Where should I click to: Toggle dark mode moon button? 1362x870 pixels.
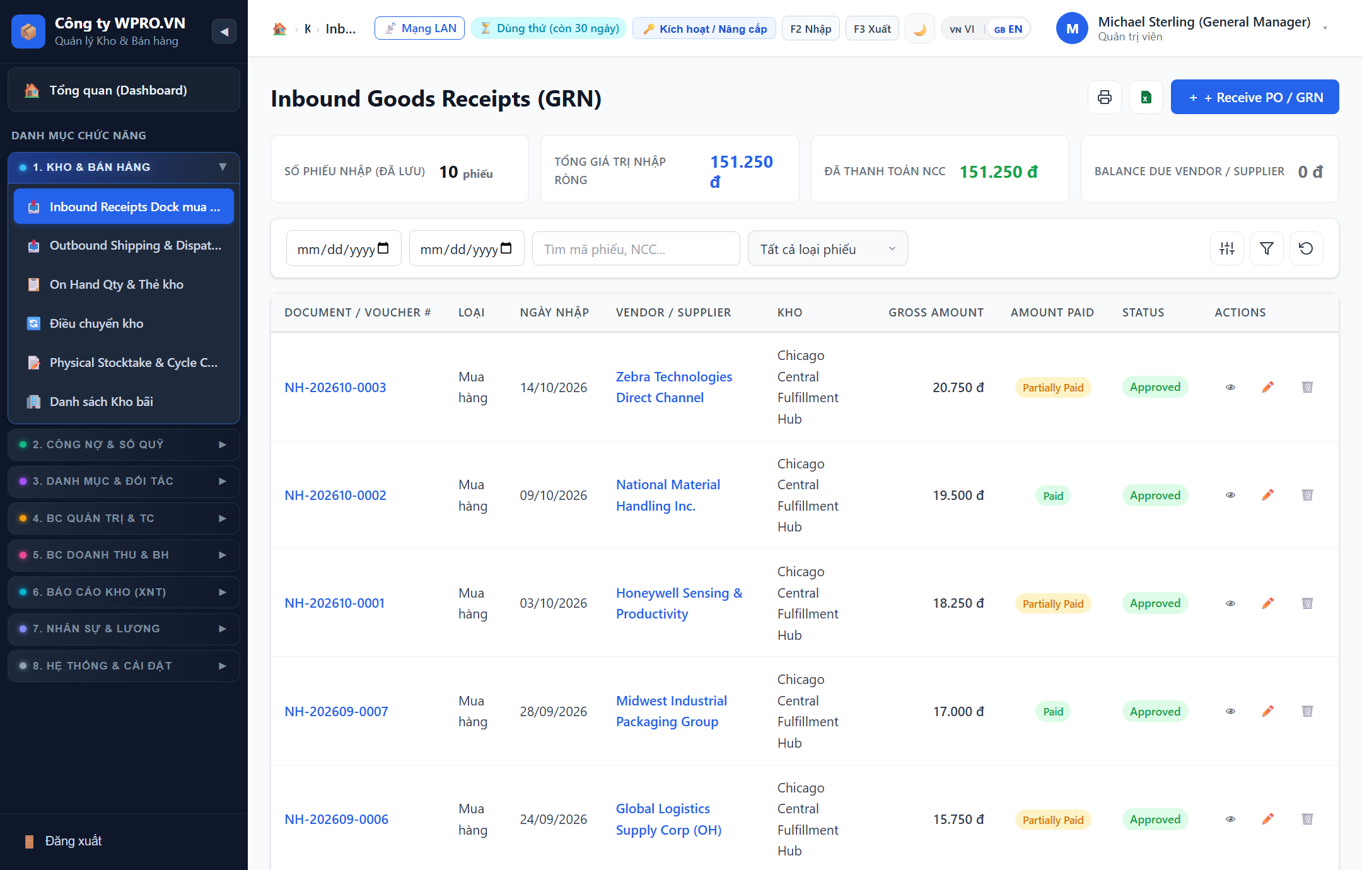919,29
